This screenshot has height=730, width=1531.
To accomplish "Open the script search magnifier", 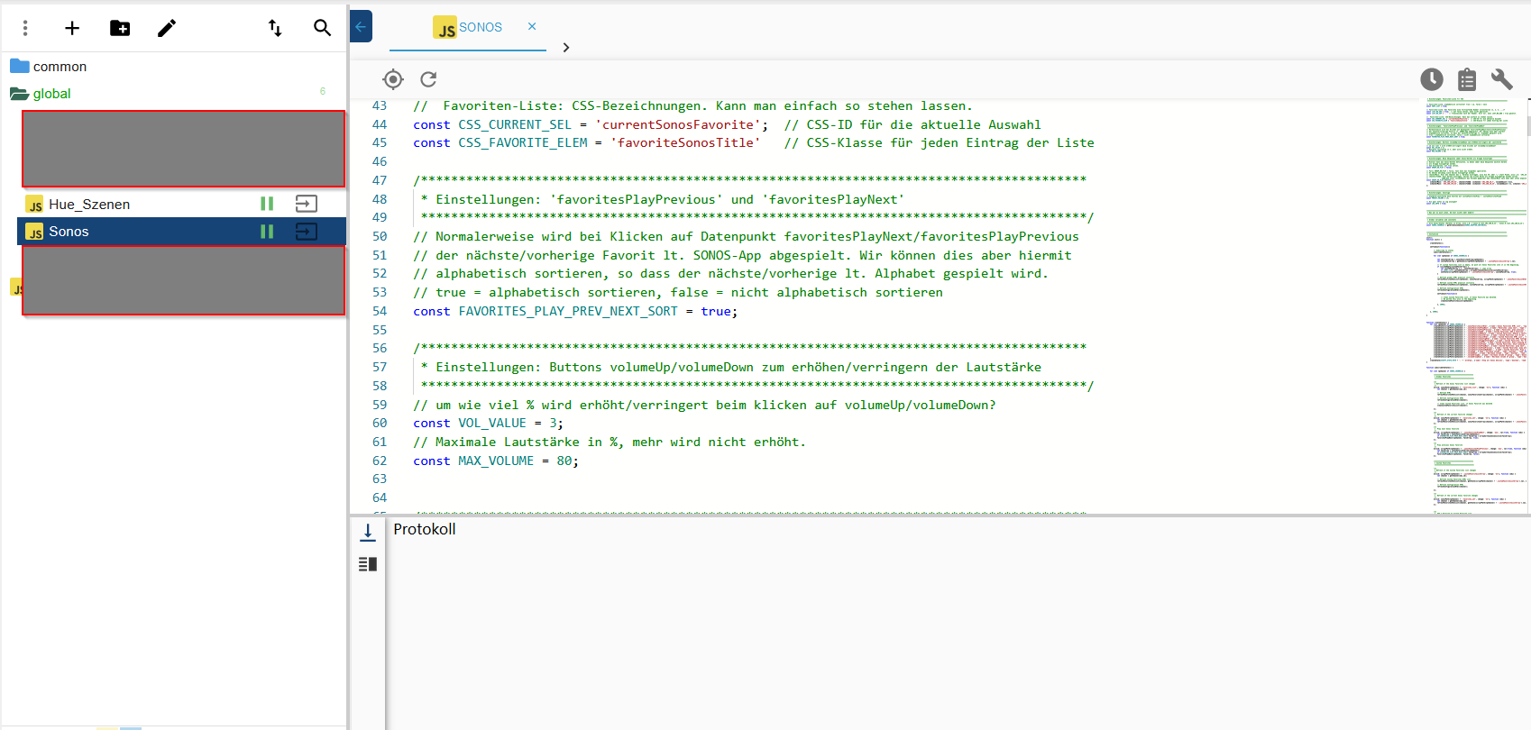I will coord(322,28).
